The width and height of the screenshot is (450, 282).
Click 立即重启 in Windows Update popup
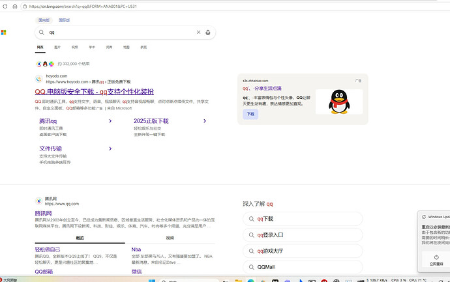[x=436, y=260]
